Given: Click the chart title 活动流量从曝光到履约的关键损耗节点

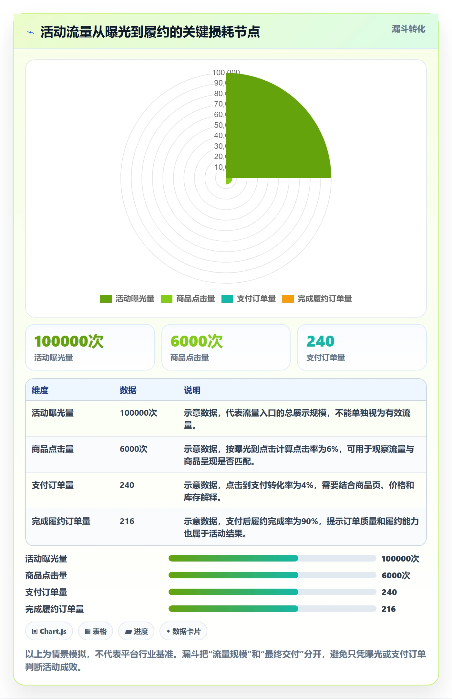Looking at the screenshot, I should click(150, 32).
